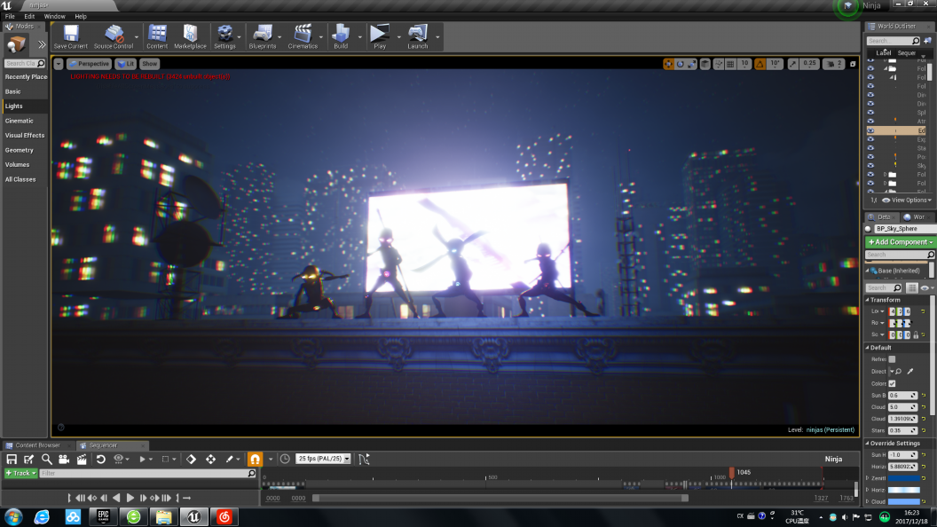Viewport: 937px width, 527px height.
Task: Select Visual Effects placement category
Action: [25, 136]
